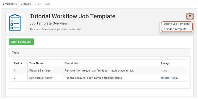Open the Jobs tab

tap(48, 4)
